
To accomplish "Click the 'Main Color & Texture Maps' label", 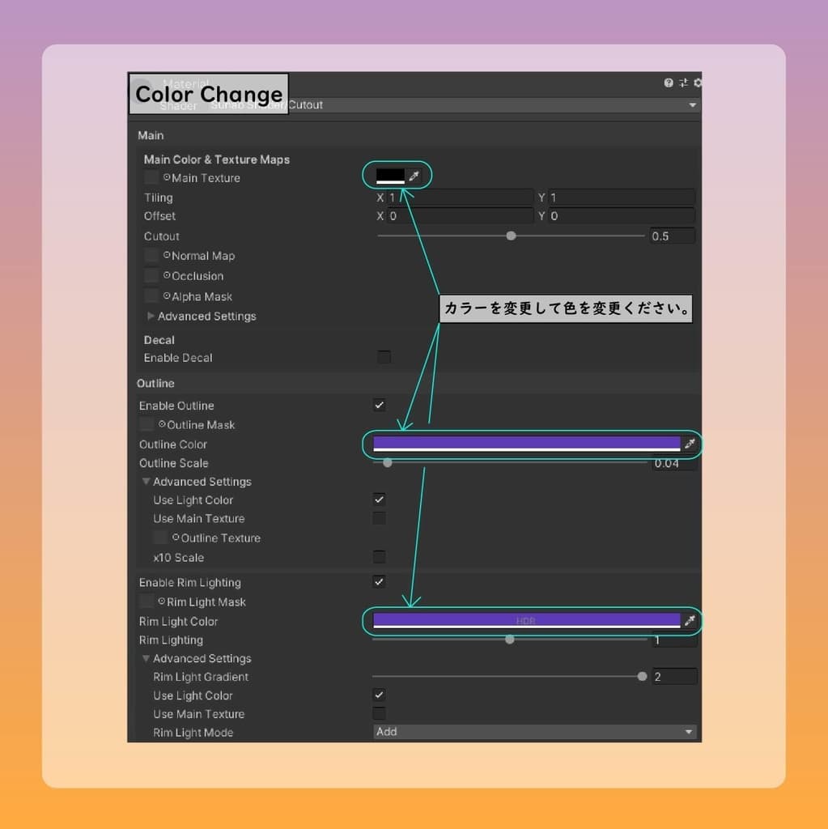I will (217, 159).
